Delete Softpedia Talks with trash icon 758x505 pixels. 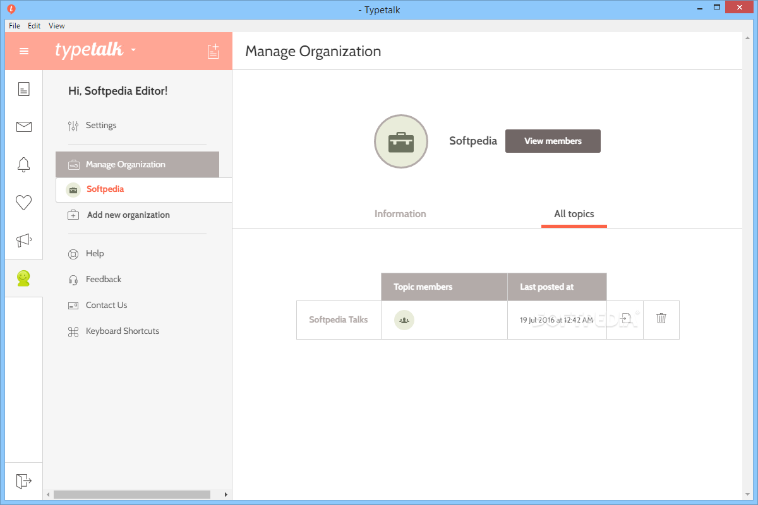[661, 319]
